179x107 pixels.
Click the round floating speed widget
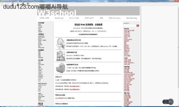[168, 102]
